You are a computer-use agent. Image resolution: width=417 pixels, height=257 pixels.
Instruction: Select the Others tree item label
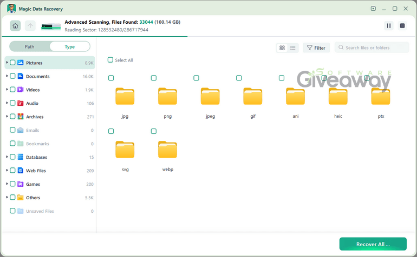(x=33, y=198)
